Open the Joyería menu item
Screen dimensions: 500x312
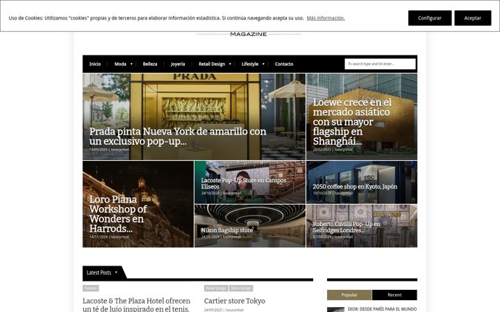point(178,64)
